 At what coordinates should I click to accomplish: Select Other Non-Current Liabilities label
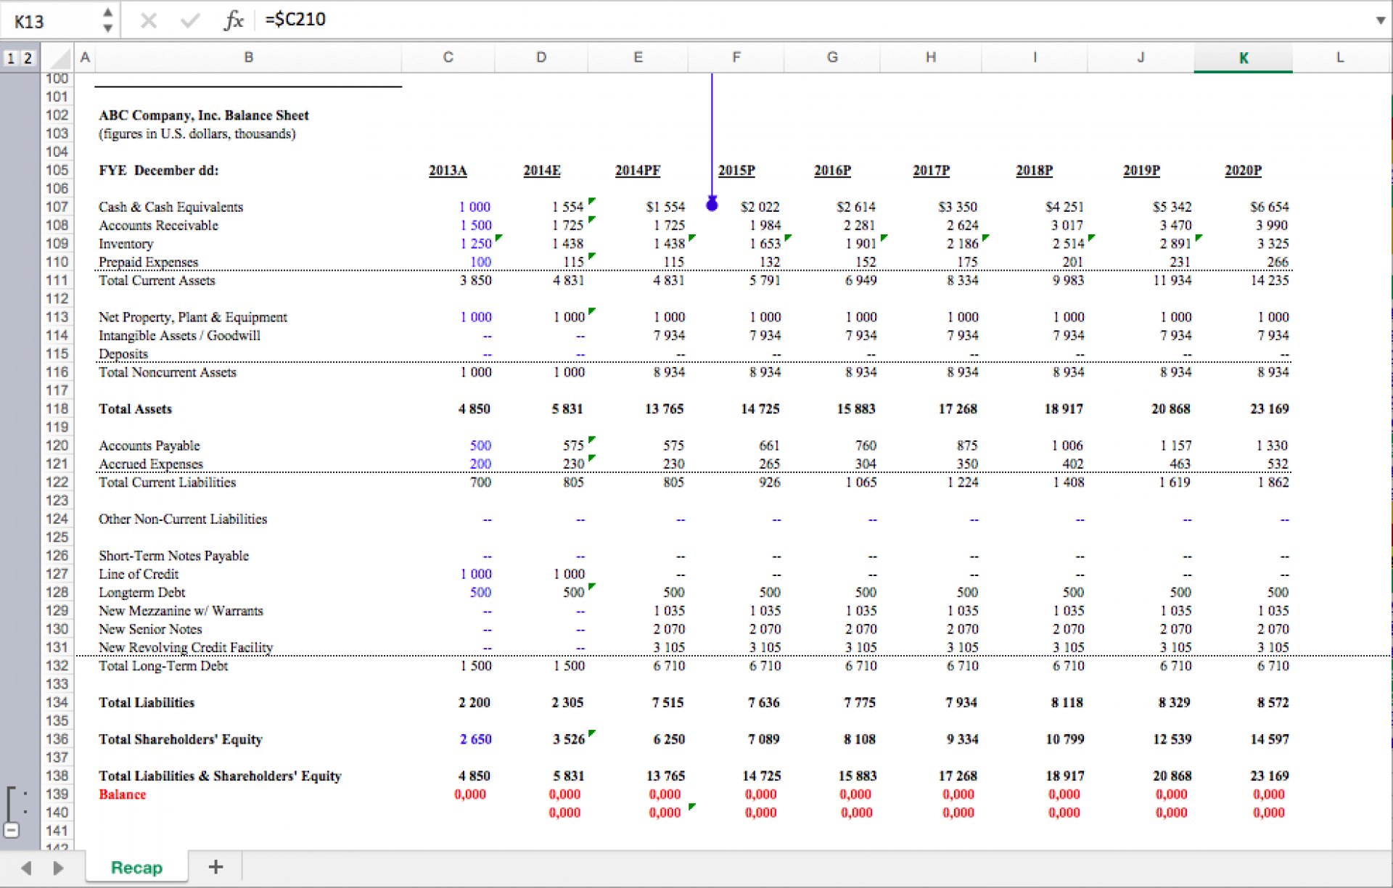[x=183, y=519]
